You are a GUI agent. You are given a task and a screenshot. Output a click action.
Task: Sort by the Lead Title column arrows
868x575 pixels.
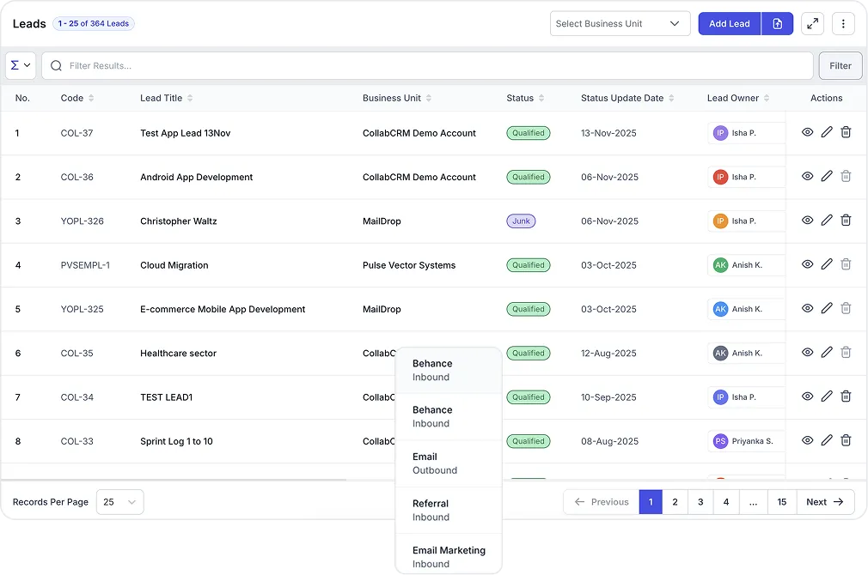[x=190, y=99]
